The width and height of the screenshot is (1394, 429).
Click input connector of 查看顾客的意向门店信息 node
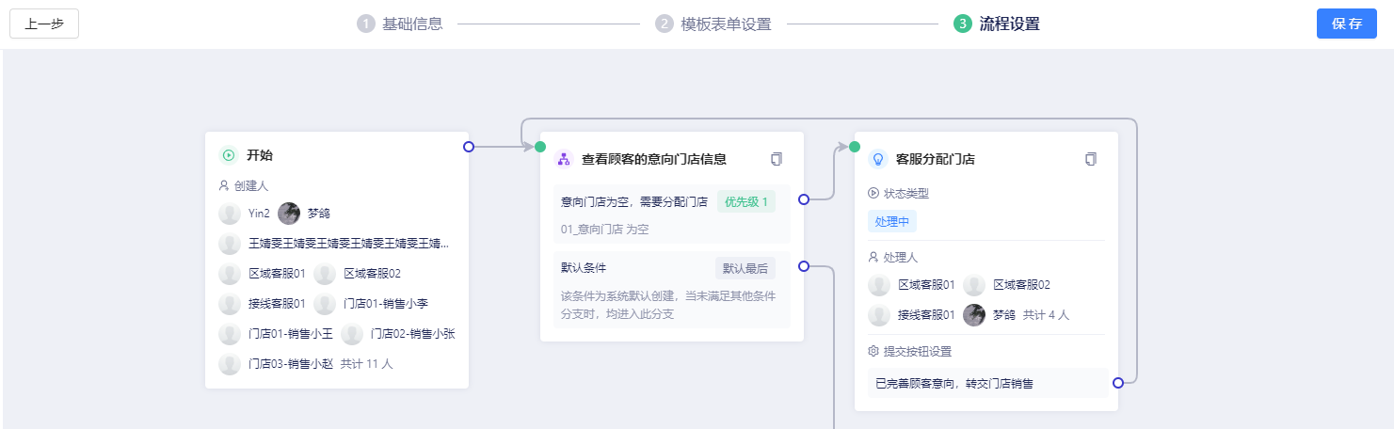(540, 147)
